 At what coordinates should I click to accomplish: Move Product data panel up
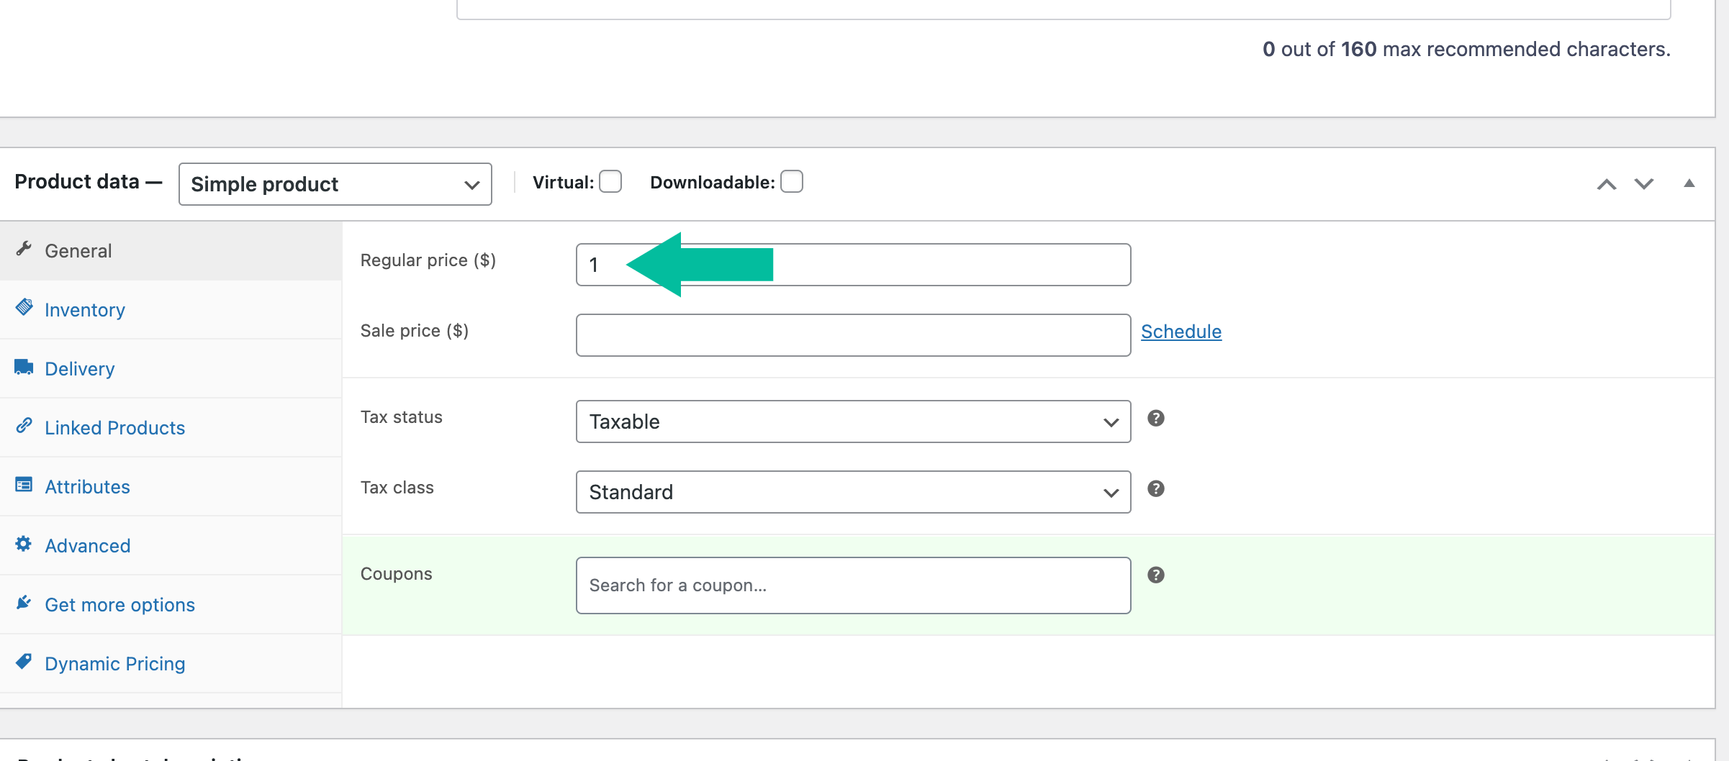pyautogui.click(x=1606, y=184)
